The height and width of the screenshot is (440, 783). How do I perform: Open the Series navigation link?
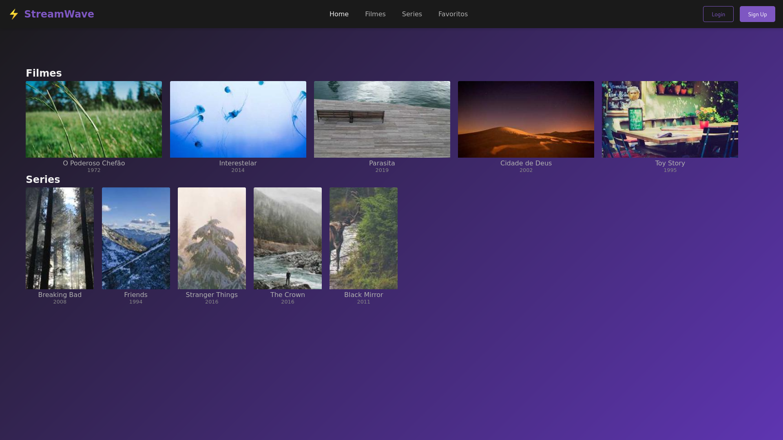click(x=412, y=14)
